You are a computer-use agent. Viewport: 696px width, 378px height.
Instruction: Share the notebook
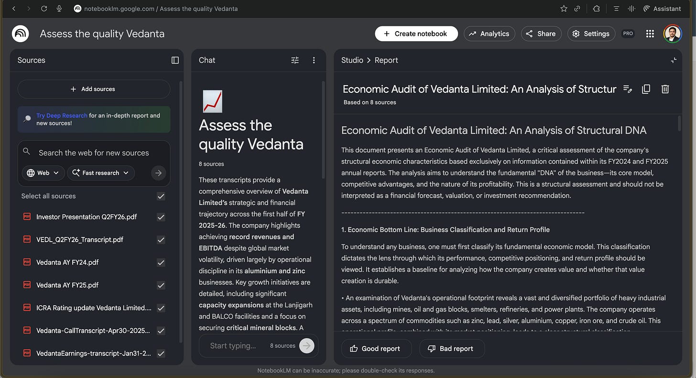[541, 33]
